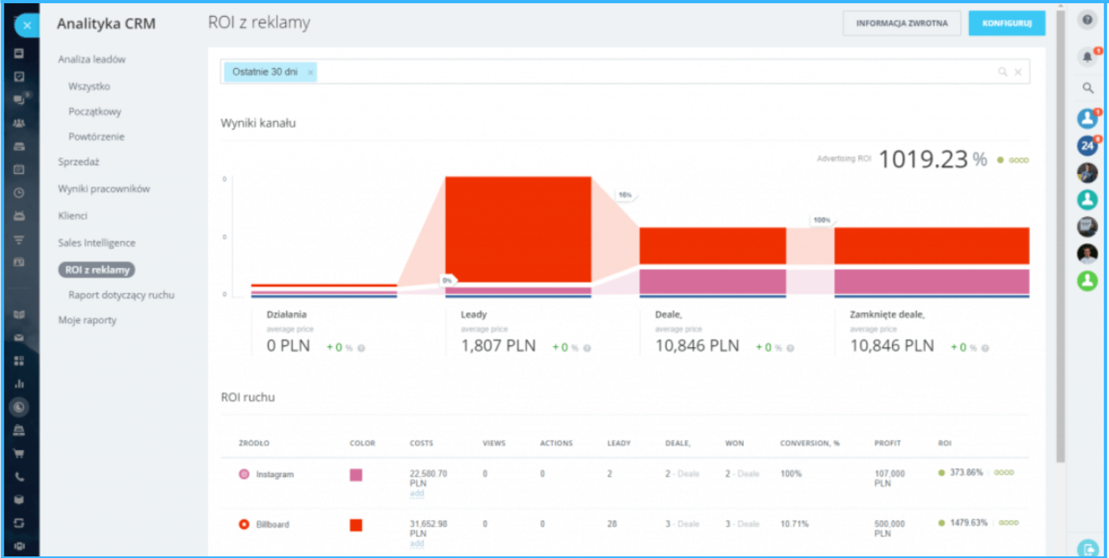Click inside the filter search field

(x=650, y=72)
